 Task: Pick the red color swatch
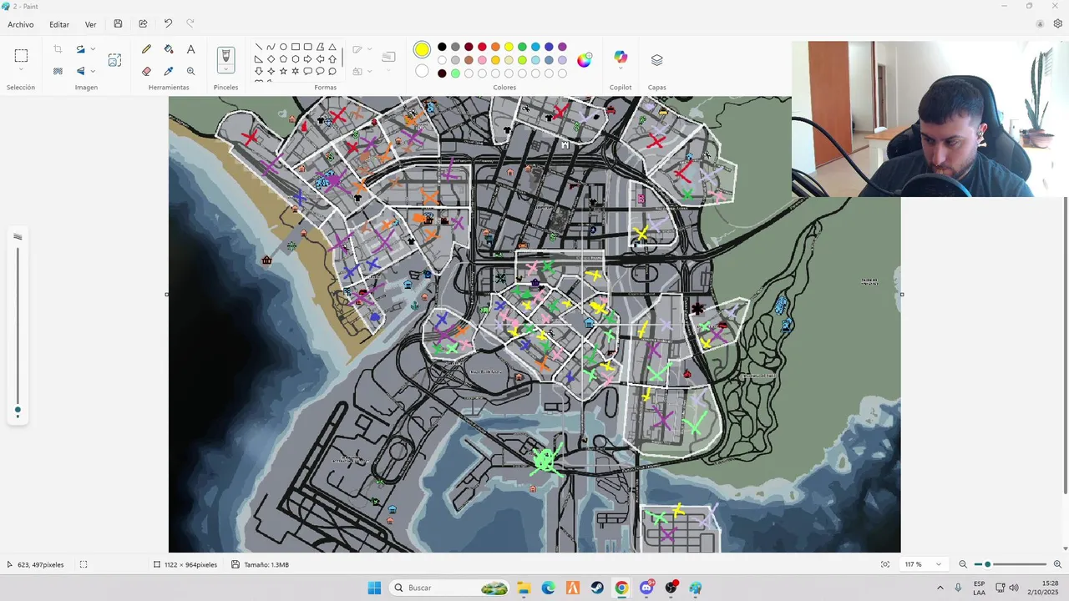tap(482, 47)
